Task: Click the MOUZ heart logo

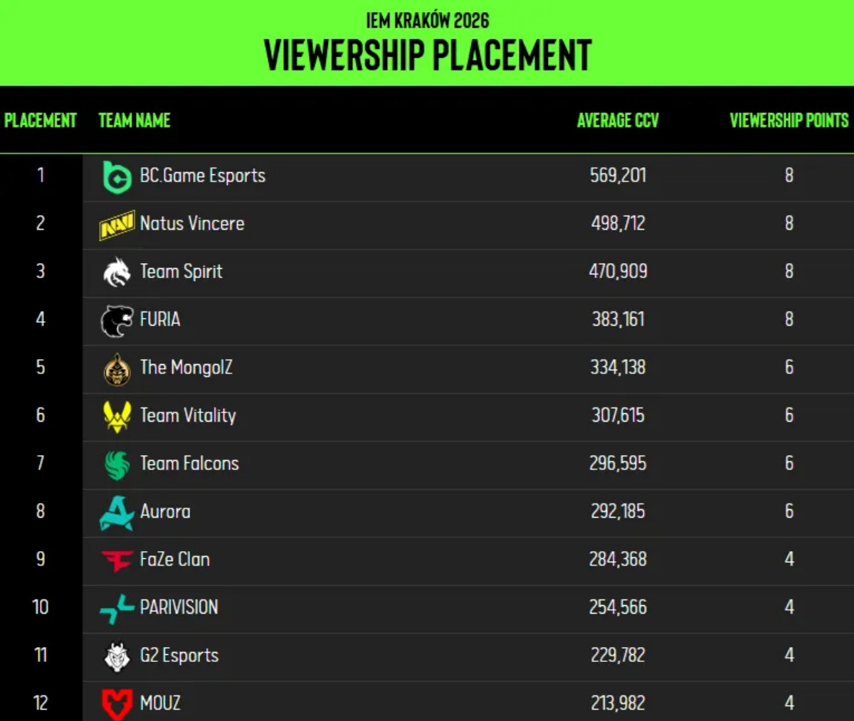Action: pyautogui.click(x=117, y=704)
